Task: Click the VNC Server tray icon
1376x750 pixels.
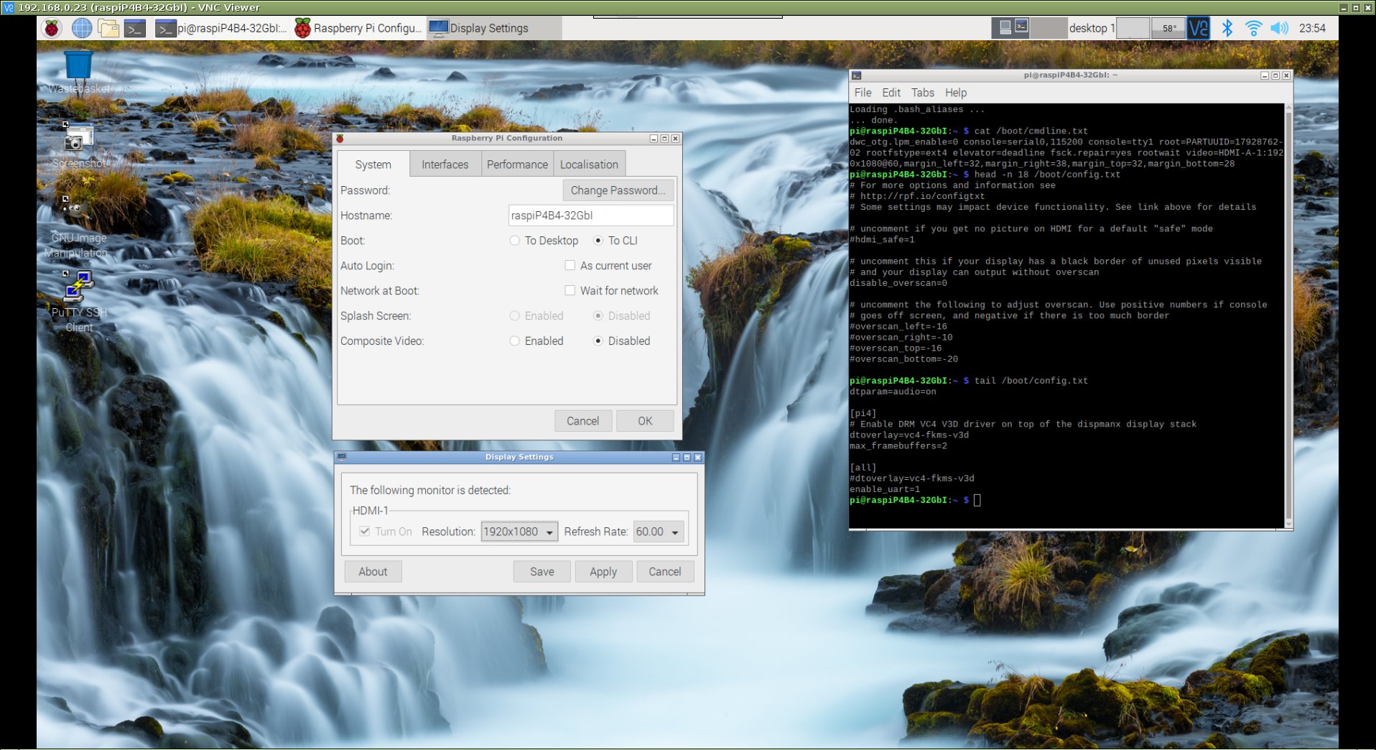Action: coord(1198,29)
